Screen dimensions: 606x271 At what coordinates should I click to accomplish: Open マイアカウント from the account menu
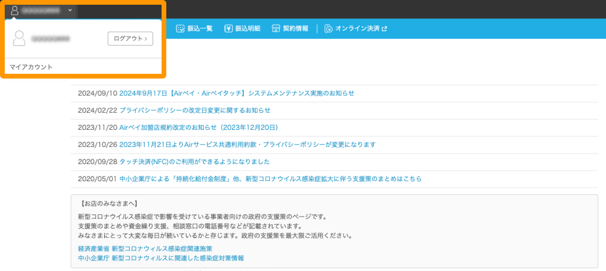pyautogui.click(x=31, y=67)
